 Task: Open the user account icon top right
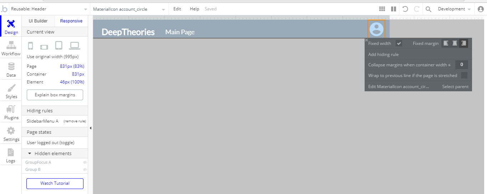(481, 9)
